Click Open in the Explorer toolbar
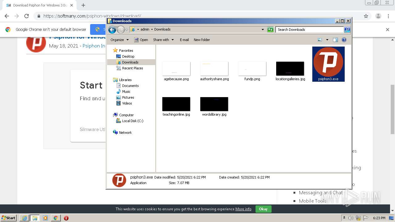The height and width of the screenshot is (222, 395). click(x=141, y=40)
